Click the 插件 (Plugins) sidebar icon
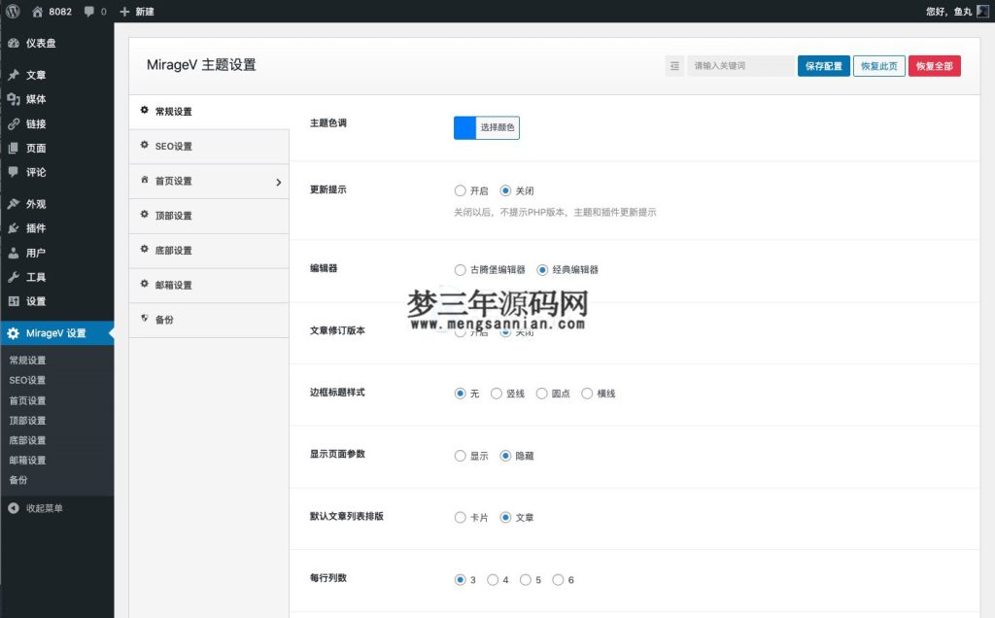The width and height of the screenshot is (995, 618). [x=14, y=227]
